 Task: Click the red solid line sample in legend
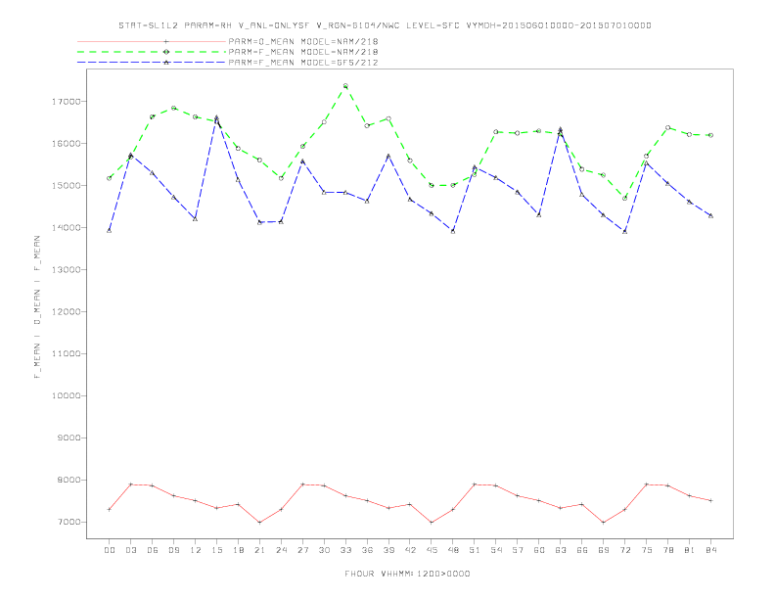(x=152, y=41)
